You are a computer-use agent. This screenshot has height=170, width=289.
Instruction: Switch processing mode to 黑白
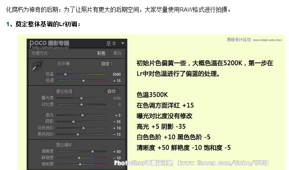[117, 53]
